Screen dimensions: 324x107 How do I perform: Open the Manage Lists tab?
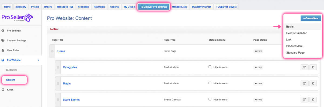point(179,7)
